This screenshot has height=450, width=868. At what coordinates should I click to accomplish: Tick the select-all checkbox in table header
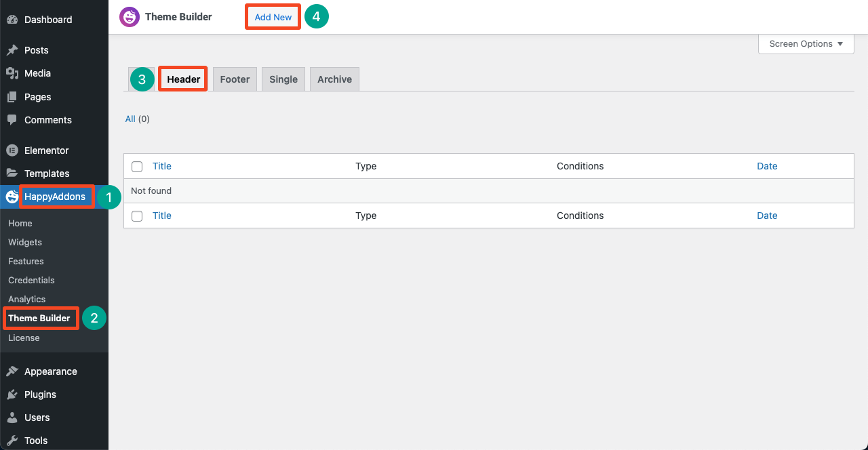tap(137, 167)
